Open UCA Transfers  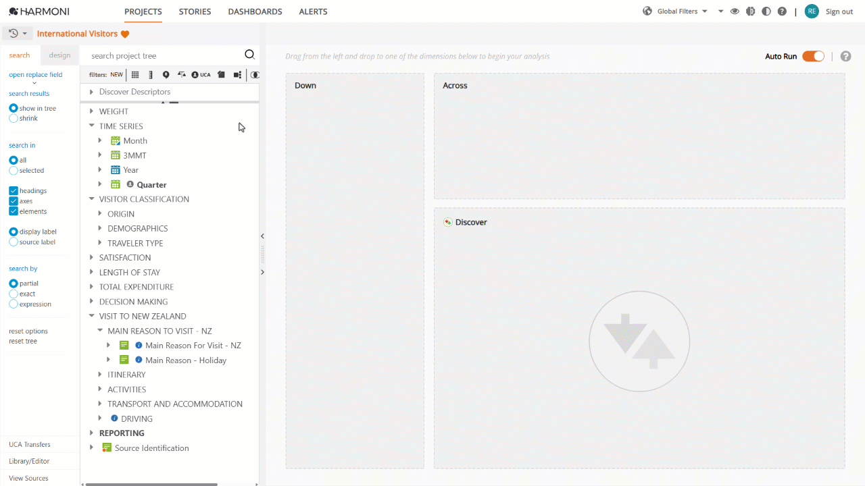pos(30,444)
